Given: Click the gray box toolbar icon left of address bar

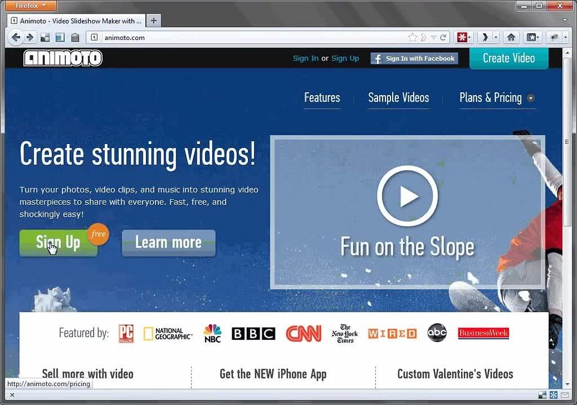Looking at the screenshot, I should (75, 37).
